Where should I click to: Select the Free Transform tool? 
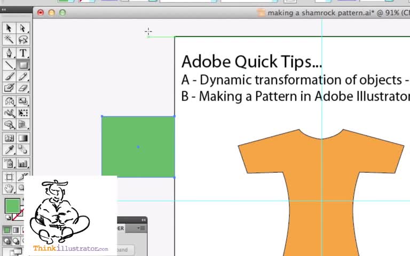(23, 113)
